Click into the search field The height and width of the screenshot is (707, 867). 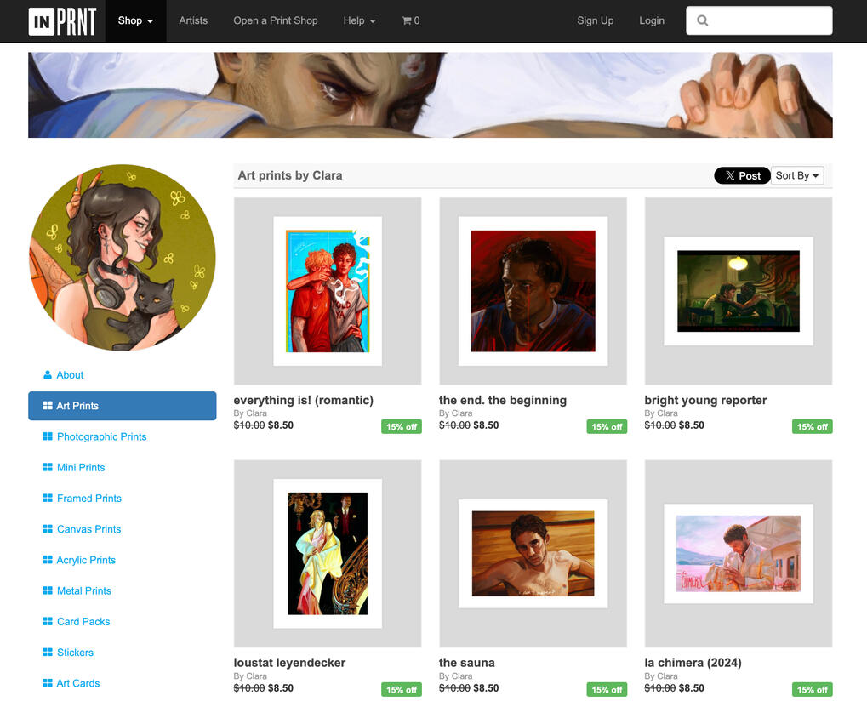click(x=759, y=20)
